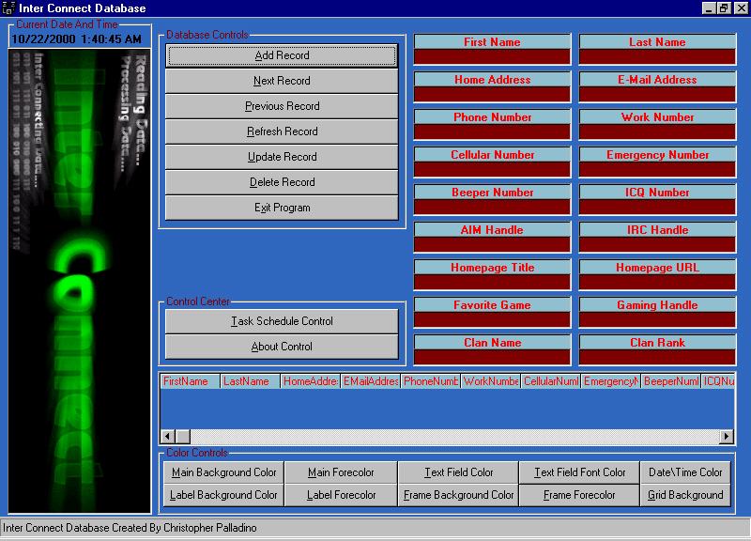Image resolution: width=751 pixels, height=541 pixels.
Task: Select the IRC Handle field
Action: click(657, 244)
